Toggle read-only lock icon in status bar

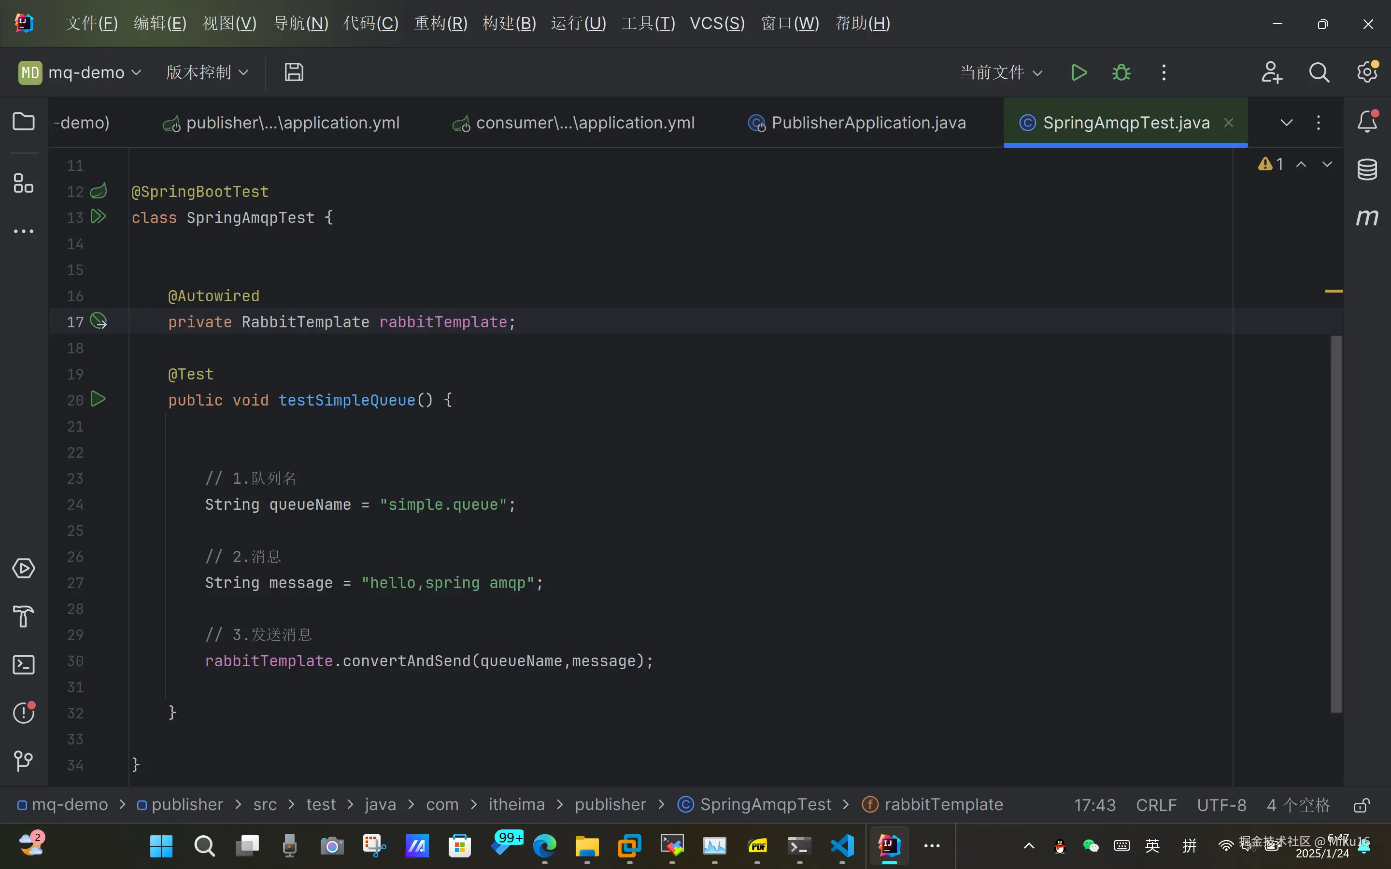(1361, 805)
